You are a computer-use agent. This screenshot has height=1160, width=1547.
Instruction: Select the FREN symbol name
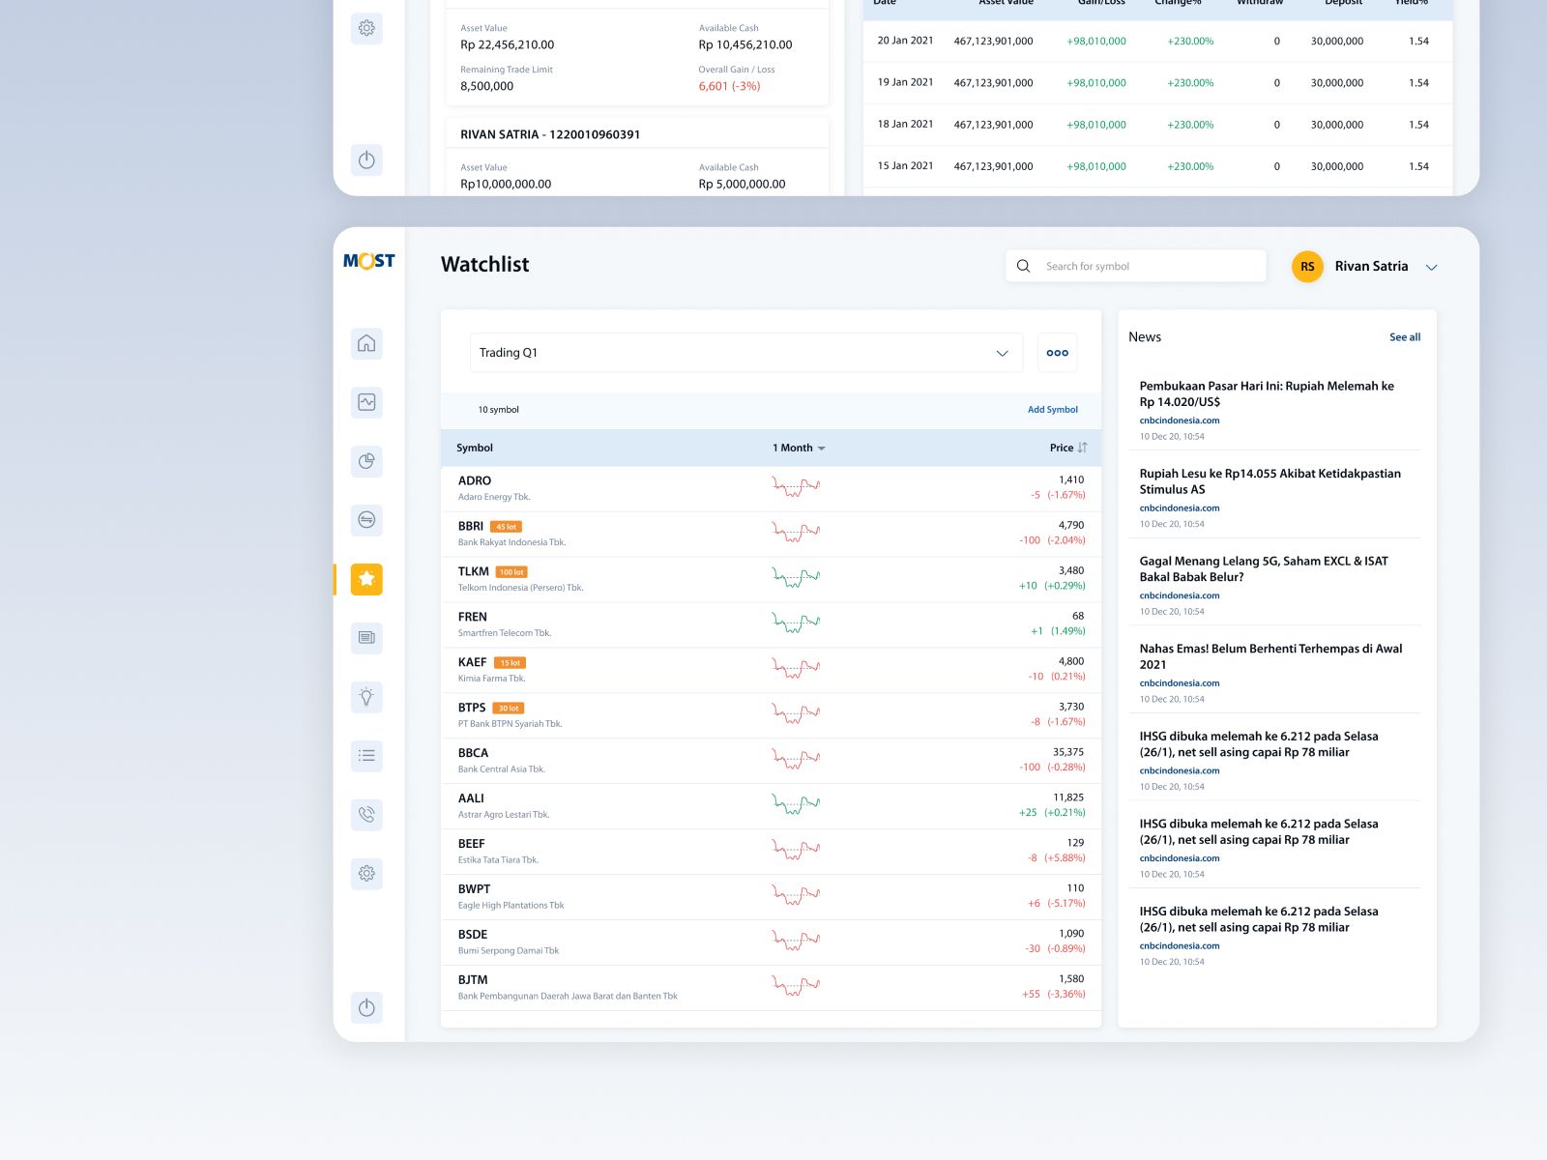473,617
